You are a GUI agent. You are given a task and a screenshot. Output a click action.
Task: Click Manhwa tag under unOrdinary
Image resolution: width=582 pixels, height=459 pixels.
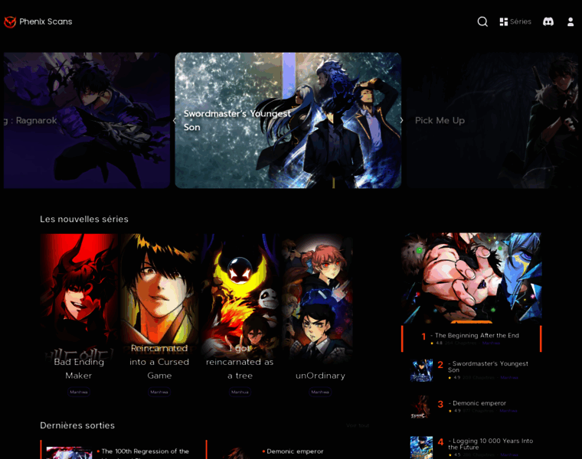320,392
